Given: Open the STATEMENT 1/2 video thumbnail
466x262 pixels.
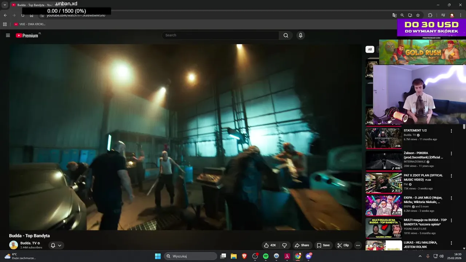Looking at the screenshot, I should click(384, 138).
